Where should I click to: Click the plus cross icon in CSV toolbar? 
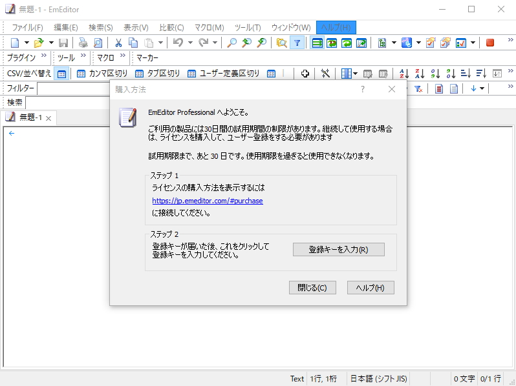[305, 74]
